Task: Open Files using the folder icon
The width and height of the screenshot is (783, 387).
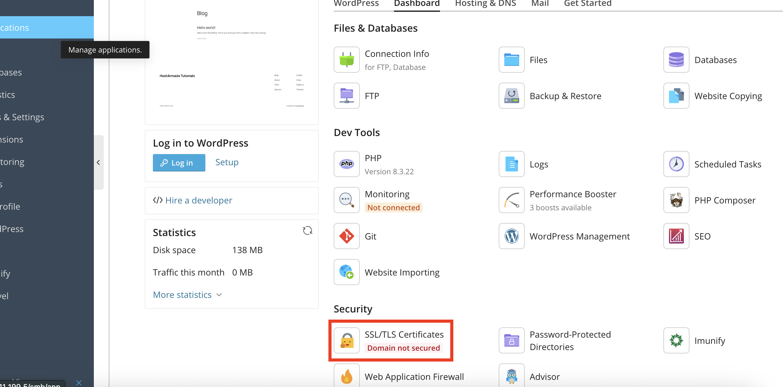Action: pyautogui.click(x=511, y=60)
